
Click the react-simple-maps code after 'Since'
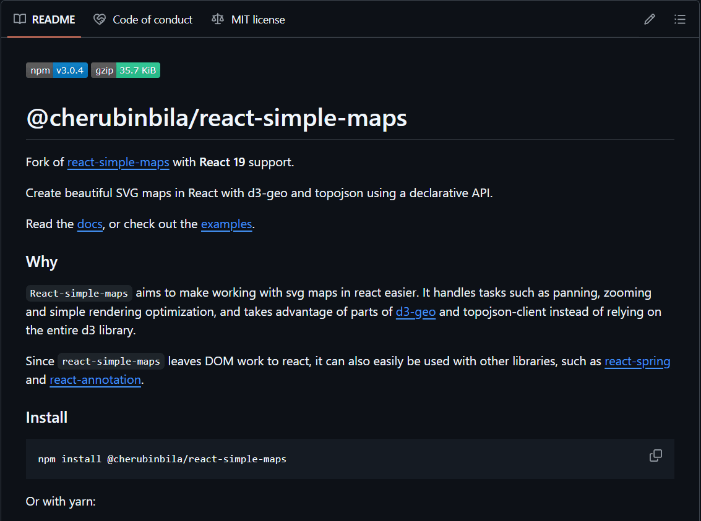pyautogui.click(x=111, y=361)
